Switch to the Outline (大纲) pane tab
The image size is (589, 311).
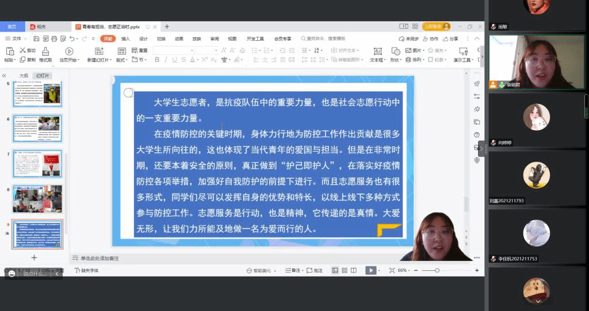24,75
